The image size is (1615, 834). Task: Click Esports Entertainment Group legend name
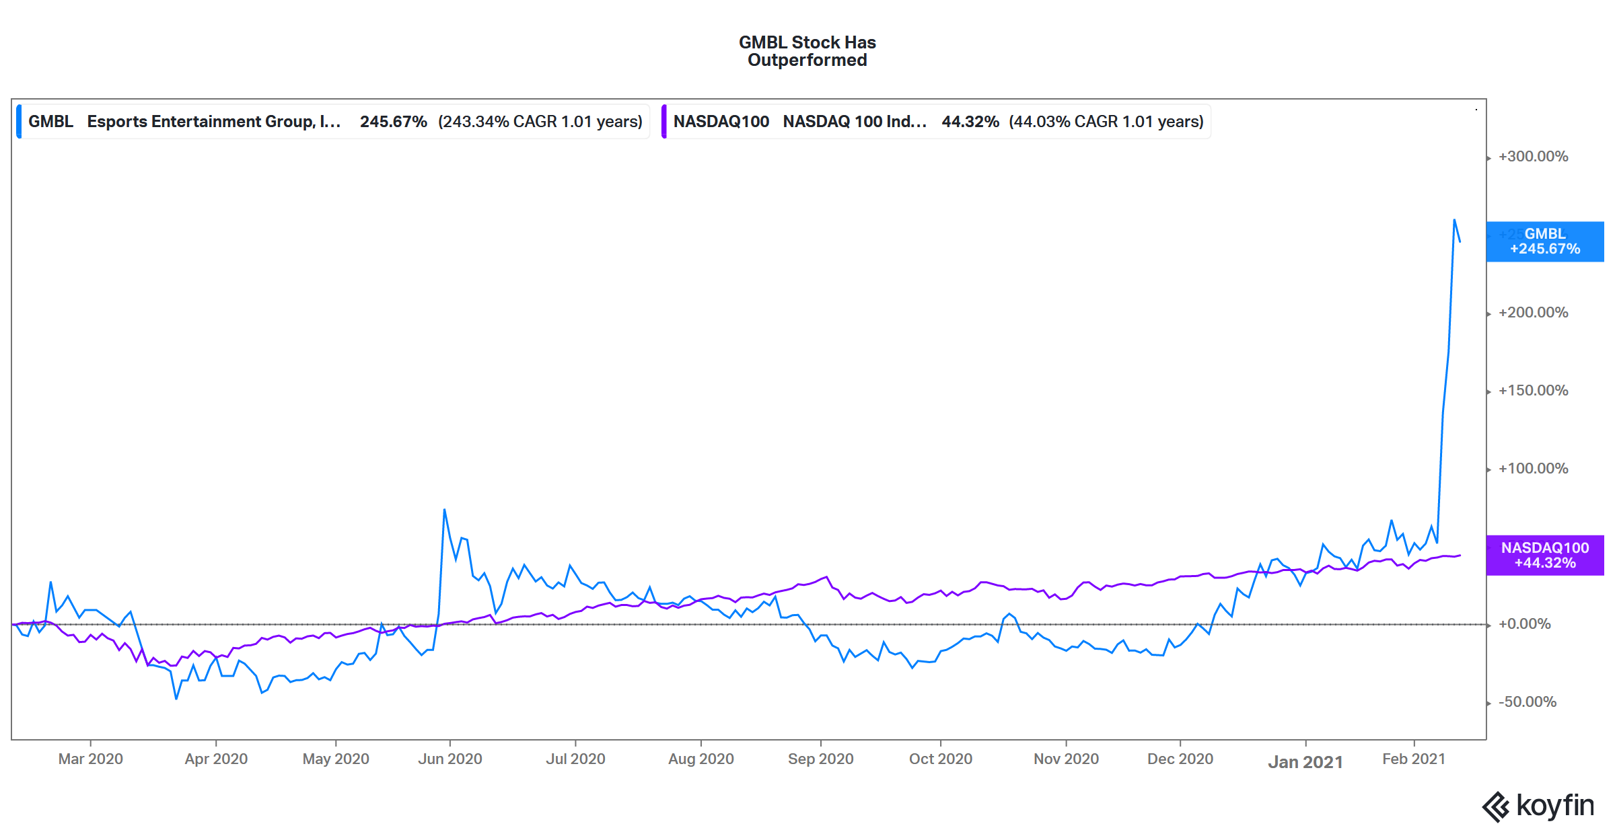pos(214,122)
